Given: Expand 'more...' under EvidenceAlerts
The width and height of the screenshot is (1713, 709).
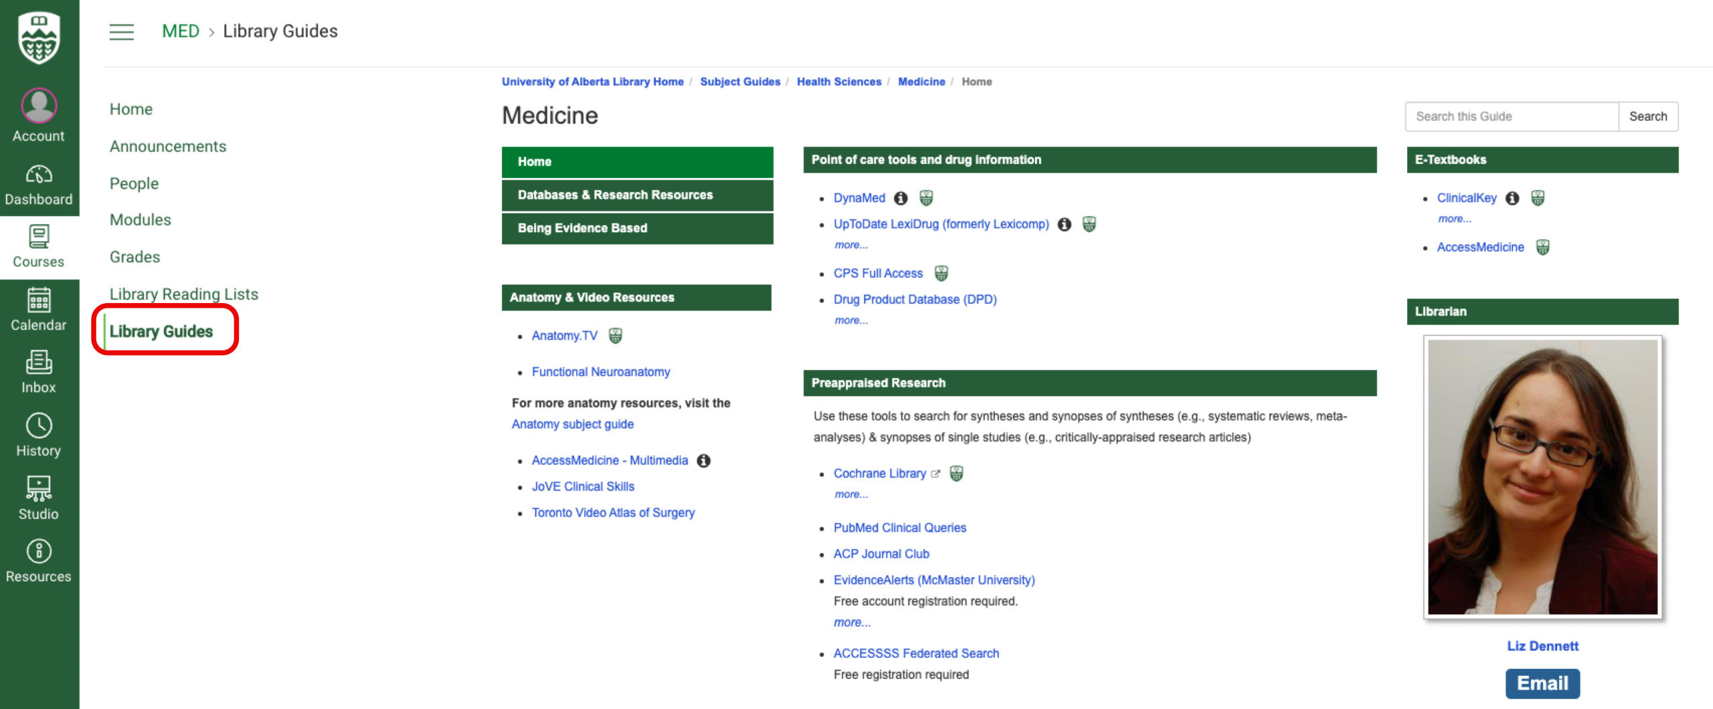Looking at the screenshot, I should click(x=852, y=622).
